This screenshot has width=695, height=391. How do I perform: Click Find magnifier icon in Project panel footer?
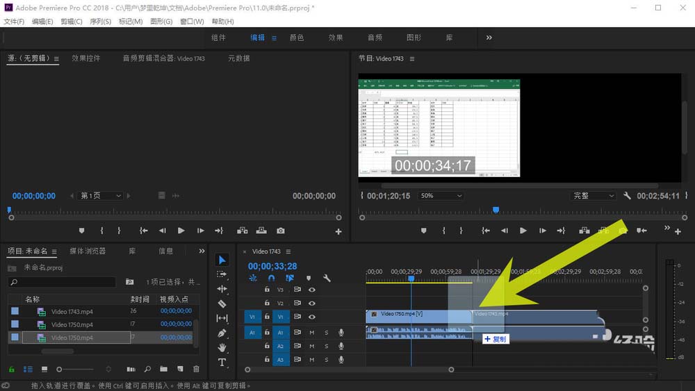pyautogui.click(x=147, y=369)
